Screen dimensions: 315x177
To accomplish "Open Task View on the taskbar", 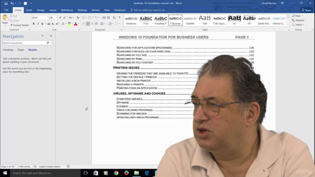I will pos(86,173).
